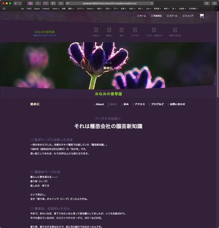Select お問い合わせ in the sub navigation
The width and height of the screenshot is (219, 228).
pos(177,104)
